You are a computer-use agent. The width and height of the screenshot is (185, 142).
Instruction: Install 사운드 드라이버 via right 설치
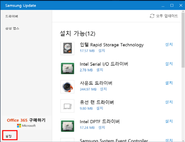(169, 83)
